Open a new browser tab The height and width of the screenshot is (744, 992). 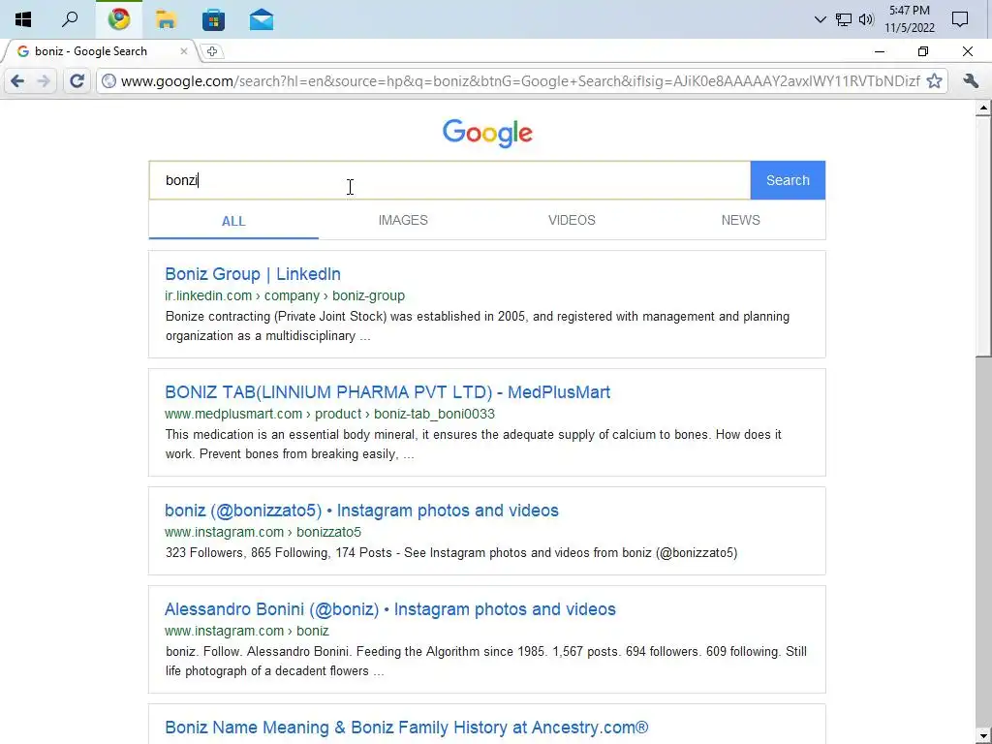pos(212,52)
